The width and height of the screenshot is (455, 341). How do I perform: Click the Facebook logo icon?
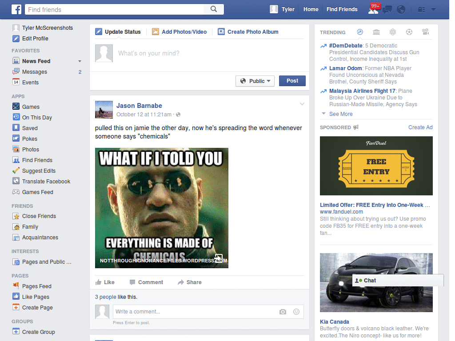pos(16,9)
